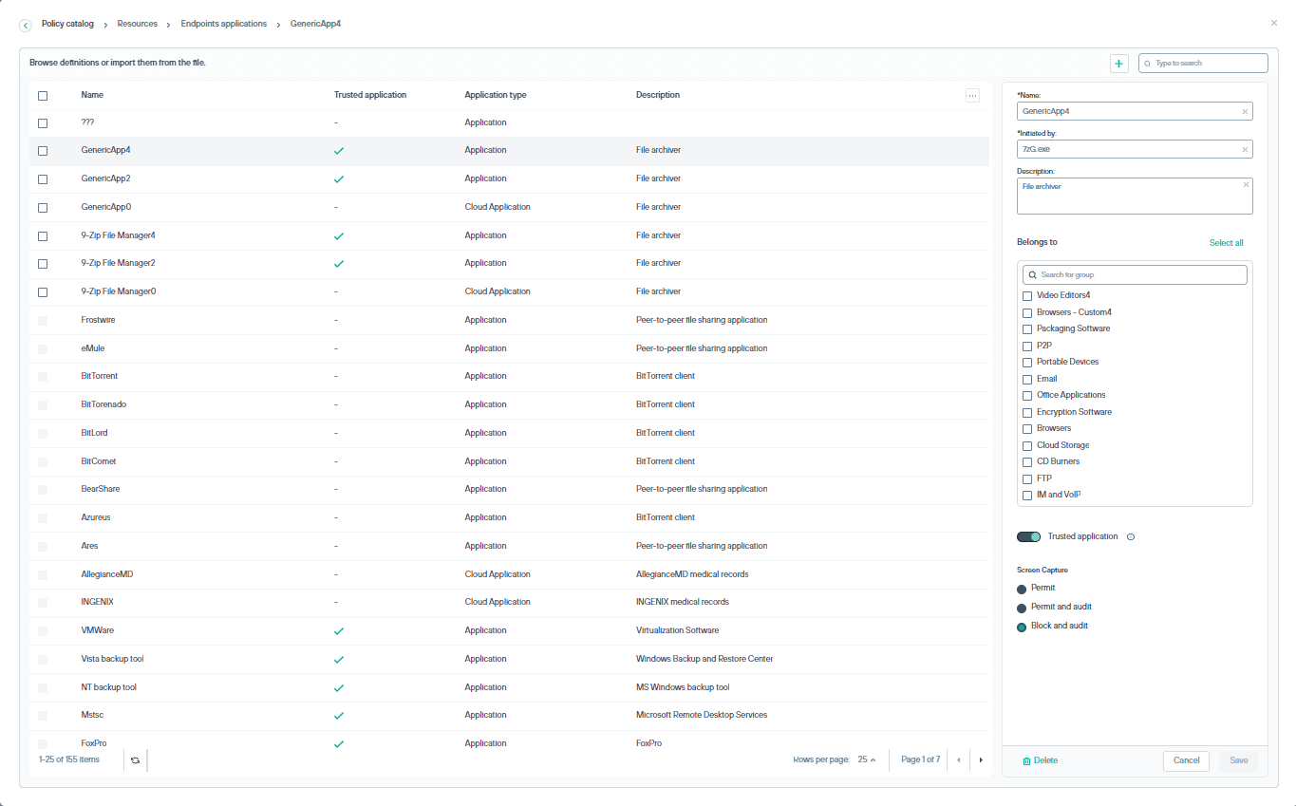
Task: Open the column options ellipsis icon
Action: 972,95
